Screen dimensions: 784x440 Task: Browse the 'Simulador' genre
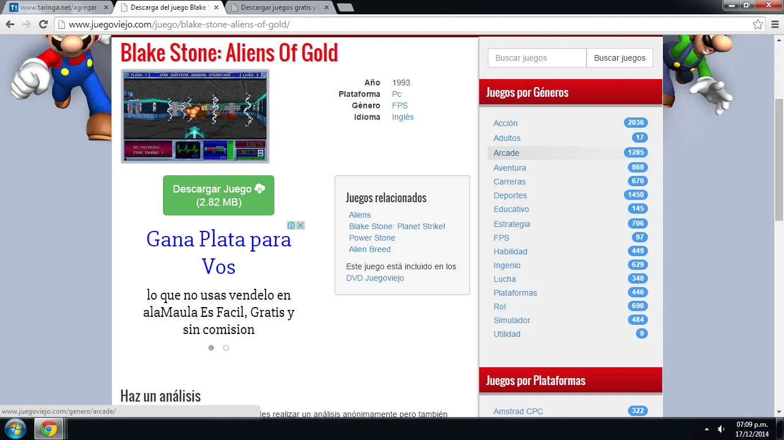point(512,320)
